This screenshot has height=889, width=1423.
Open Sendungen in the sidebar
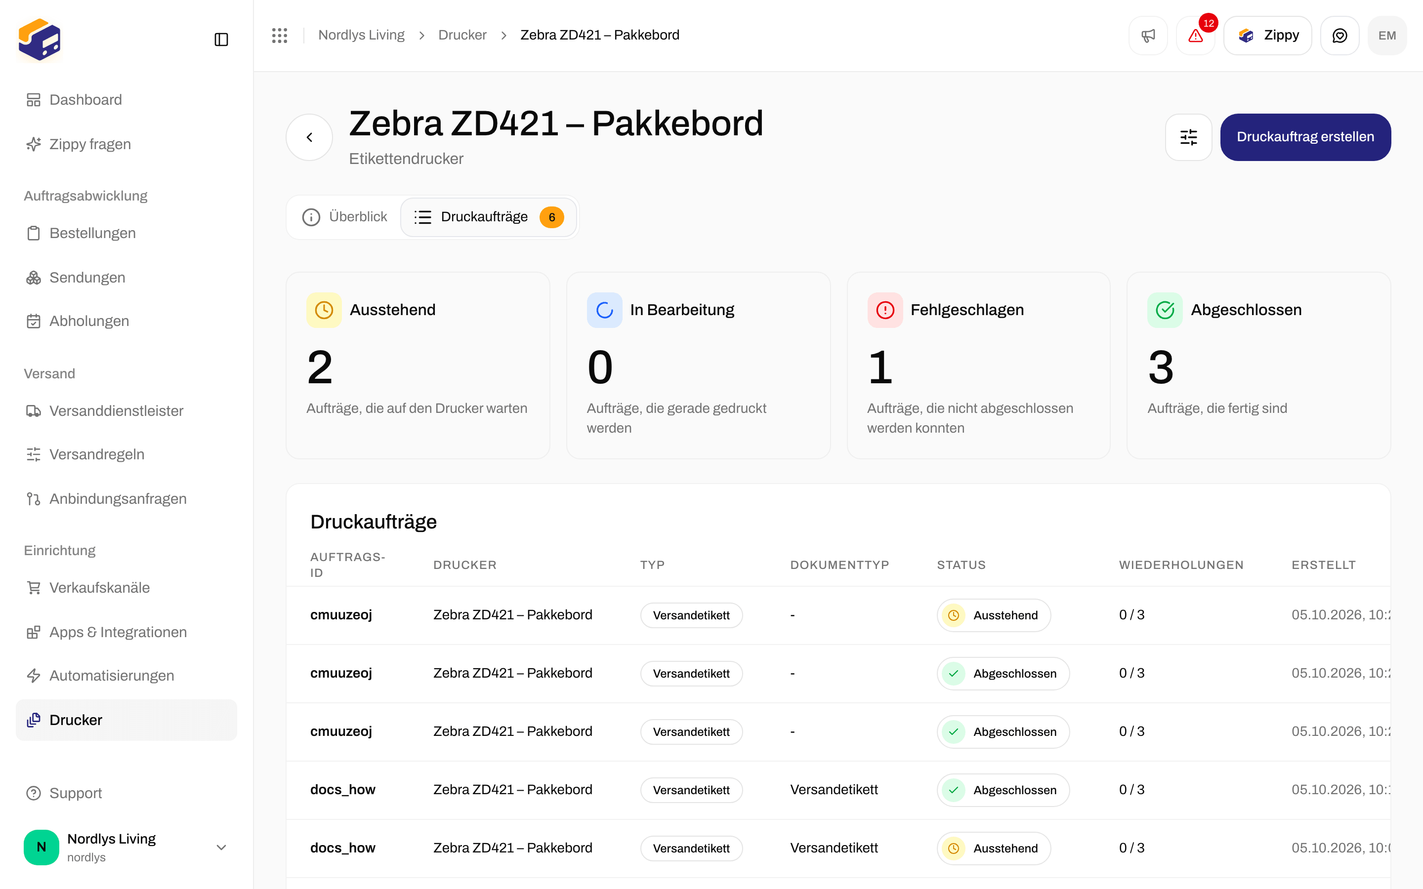click(126, 278)
